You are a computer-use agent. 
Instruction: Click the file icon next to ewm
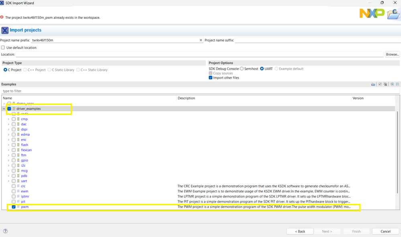pos(18,191)
